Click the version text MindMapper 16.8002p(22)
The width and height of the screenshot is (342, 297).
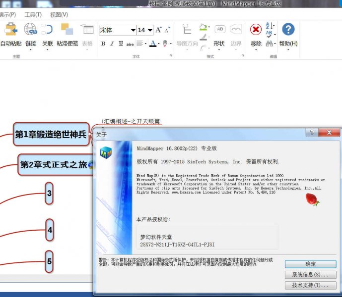click(167, 148)
